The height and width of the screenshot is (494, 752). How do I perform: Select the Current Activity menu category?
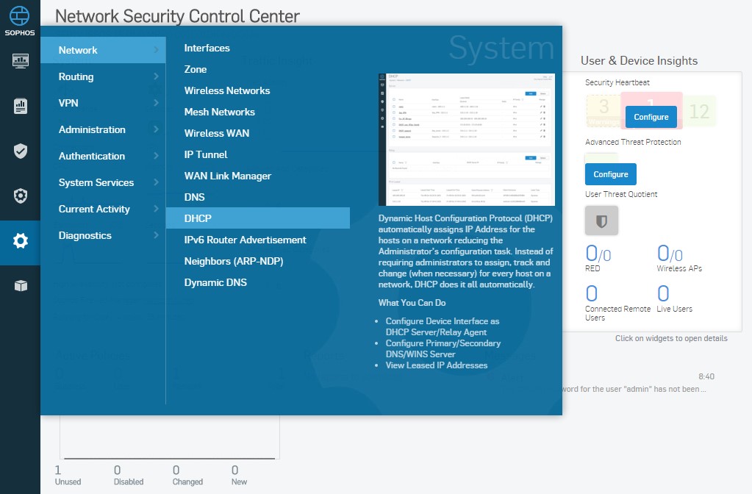pos(103,209)
